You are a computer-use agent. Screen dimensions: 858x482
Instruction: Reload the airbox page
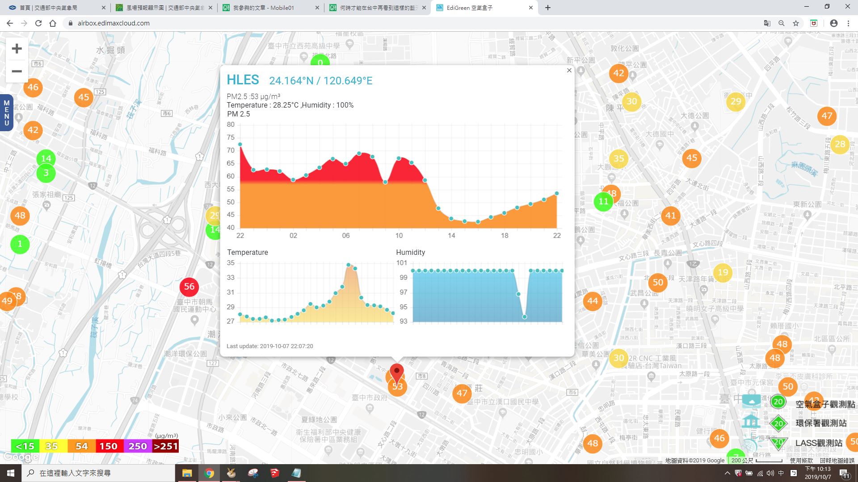tap(38, 23)
